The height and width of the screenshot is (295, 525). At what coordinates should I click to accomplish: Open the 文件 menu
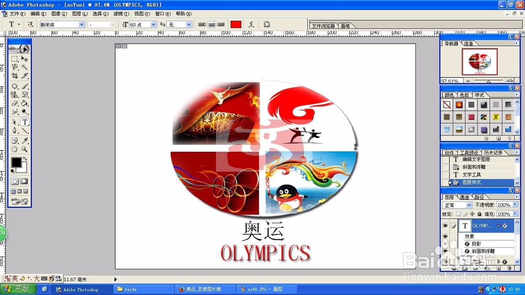tap(17, 14)
